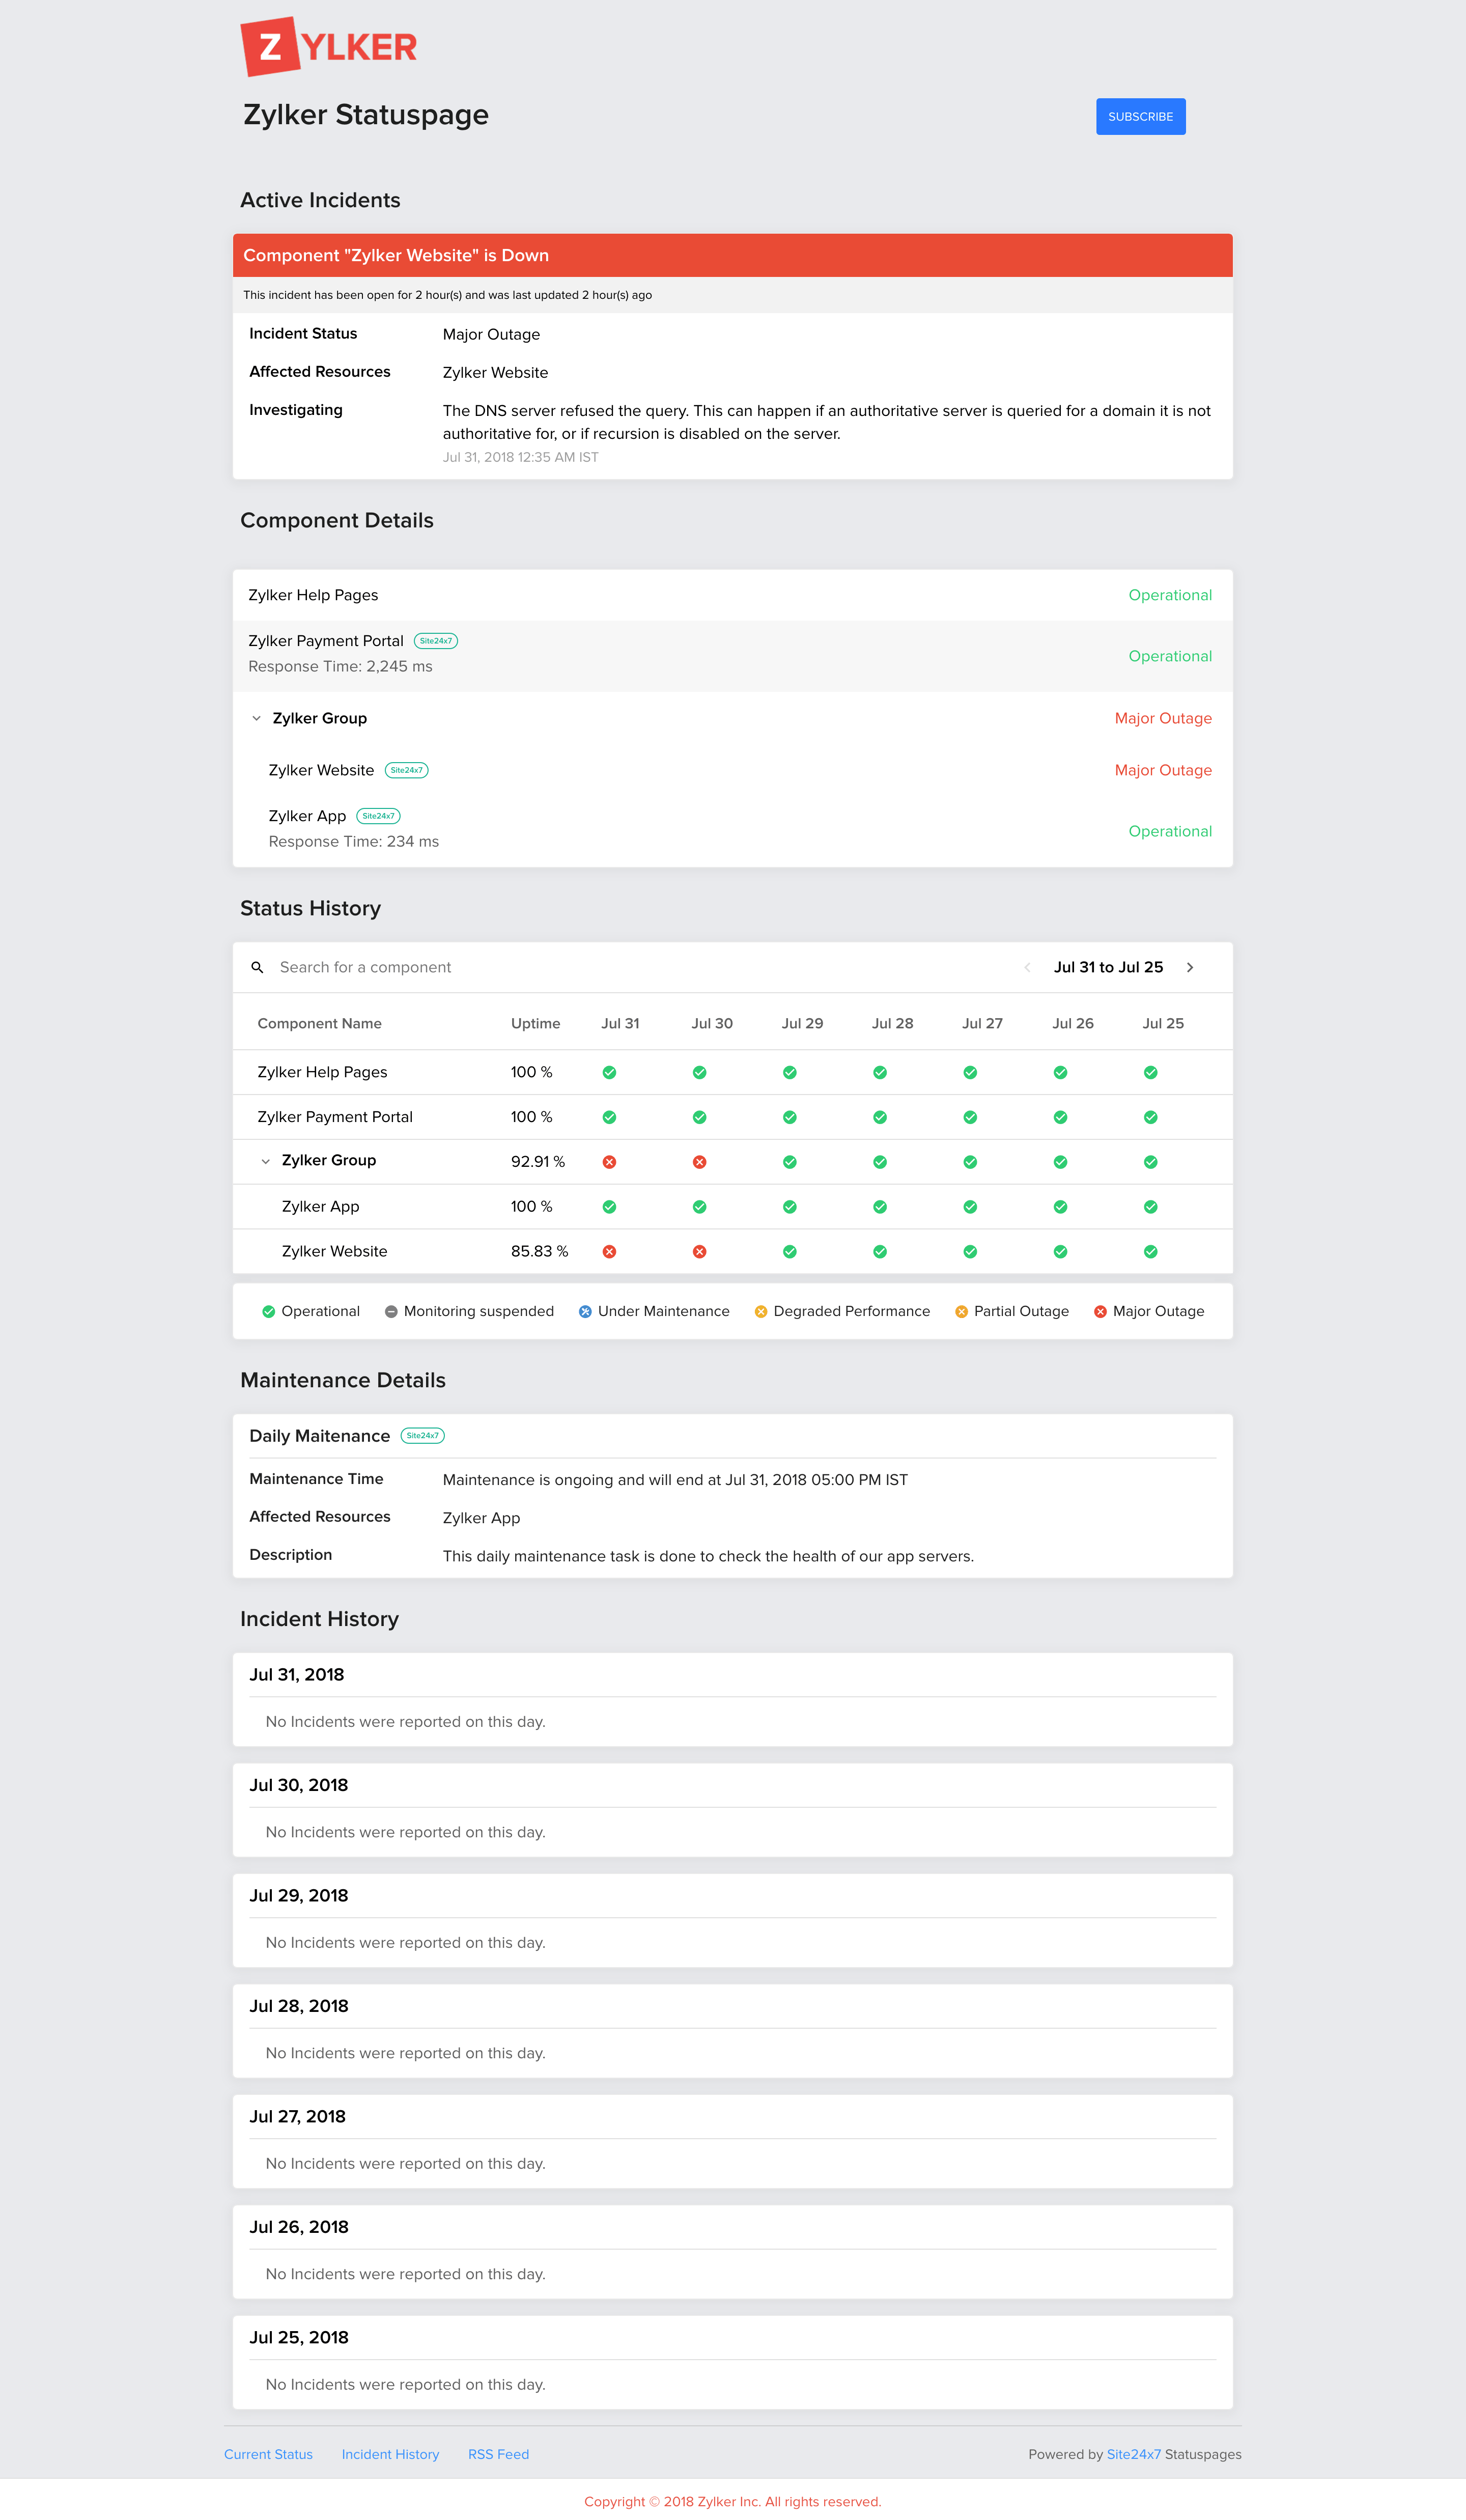Image resolution: width=1466 pixels, height=2520 pixels.
Task: Click Zylker Website Jul 31 outage icon
Action: click(x=609, y=1252)
